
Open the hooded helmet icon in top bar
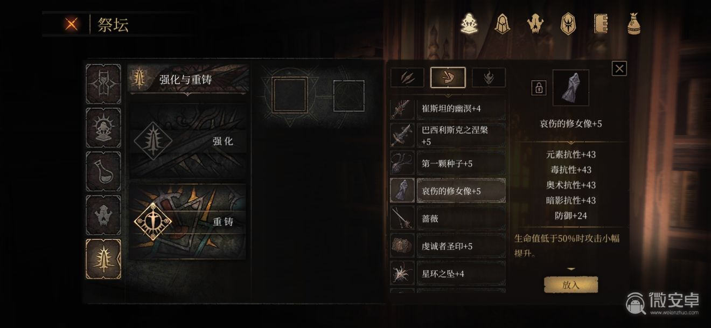501,24
